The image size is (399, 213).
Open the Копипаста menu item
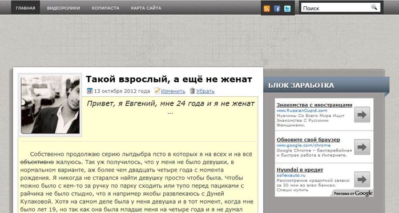[x=106, y=8]
